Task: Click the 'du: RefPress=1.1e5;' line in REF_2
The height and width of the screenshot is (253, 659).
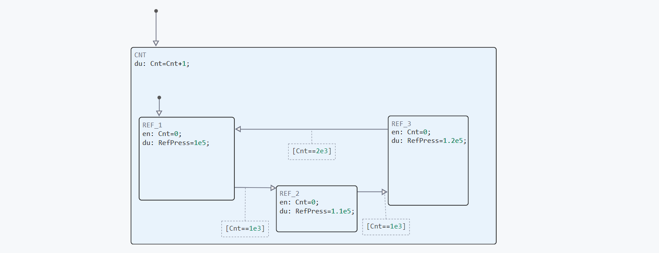Action: click(317, 211)
